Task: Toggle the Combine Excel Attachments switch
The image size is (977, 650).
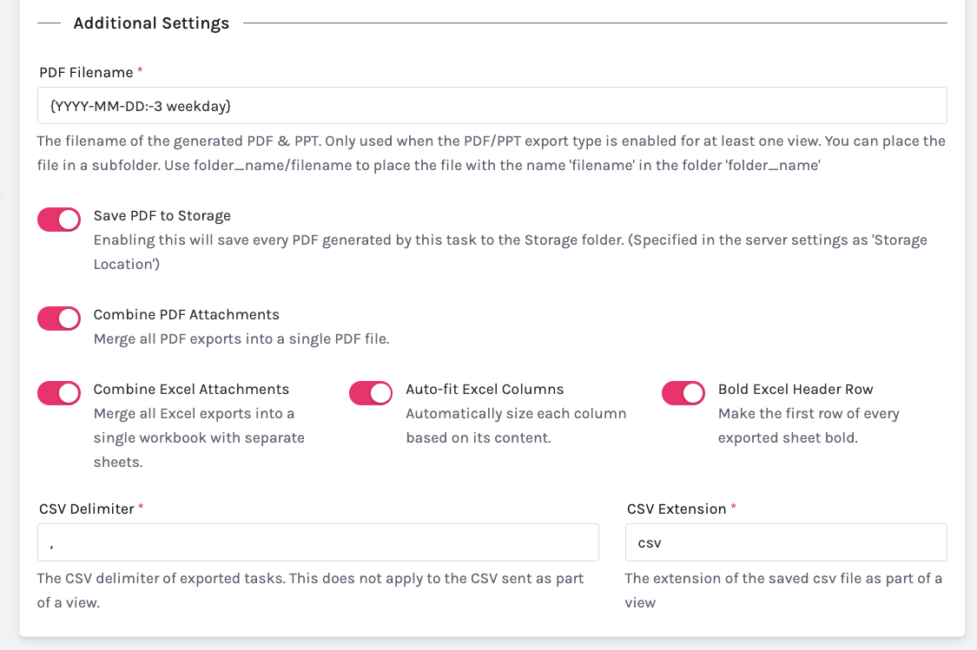Action: pos(59,393)
